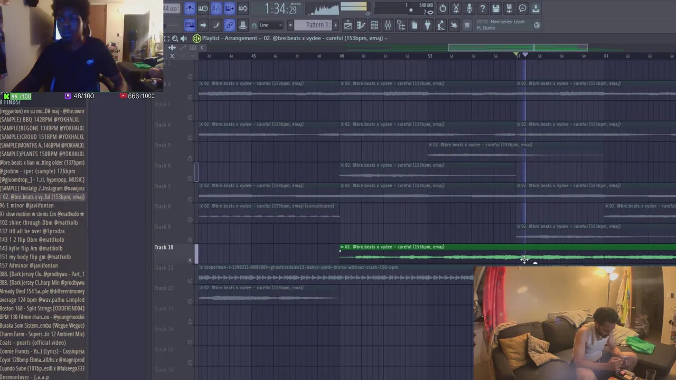Screen dimensions: 676x380
Task: Open Playlist - Arrangement dropdown
Action: (232, 39)
